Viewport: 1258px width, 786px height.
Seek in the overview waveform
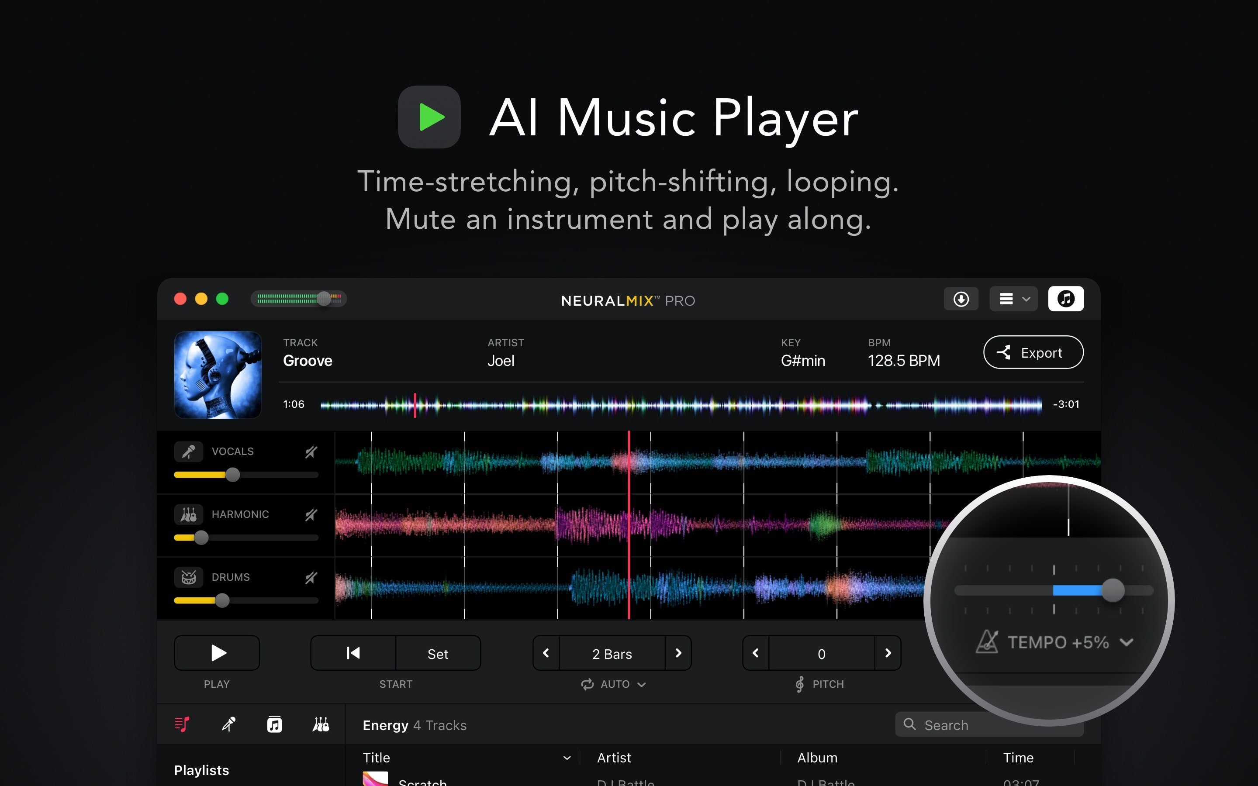point(681,404)
